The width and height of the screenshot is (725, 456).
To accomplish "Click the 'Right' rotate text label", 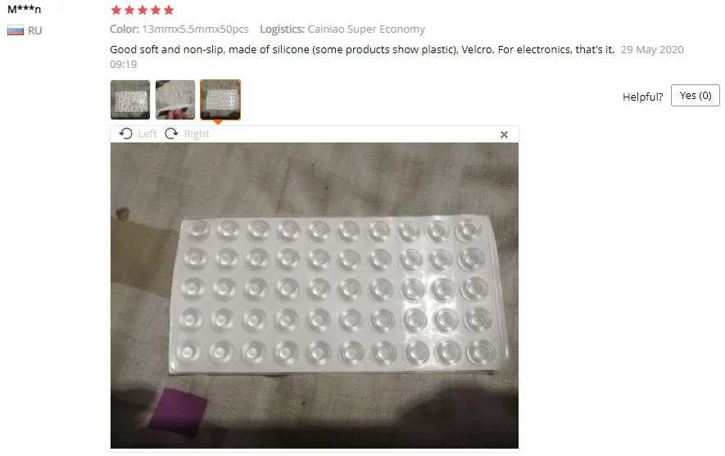I will point(197,134).
